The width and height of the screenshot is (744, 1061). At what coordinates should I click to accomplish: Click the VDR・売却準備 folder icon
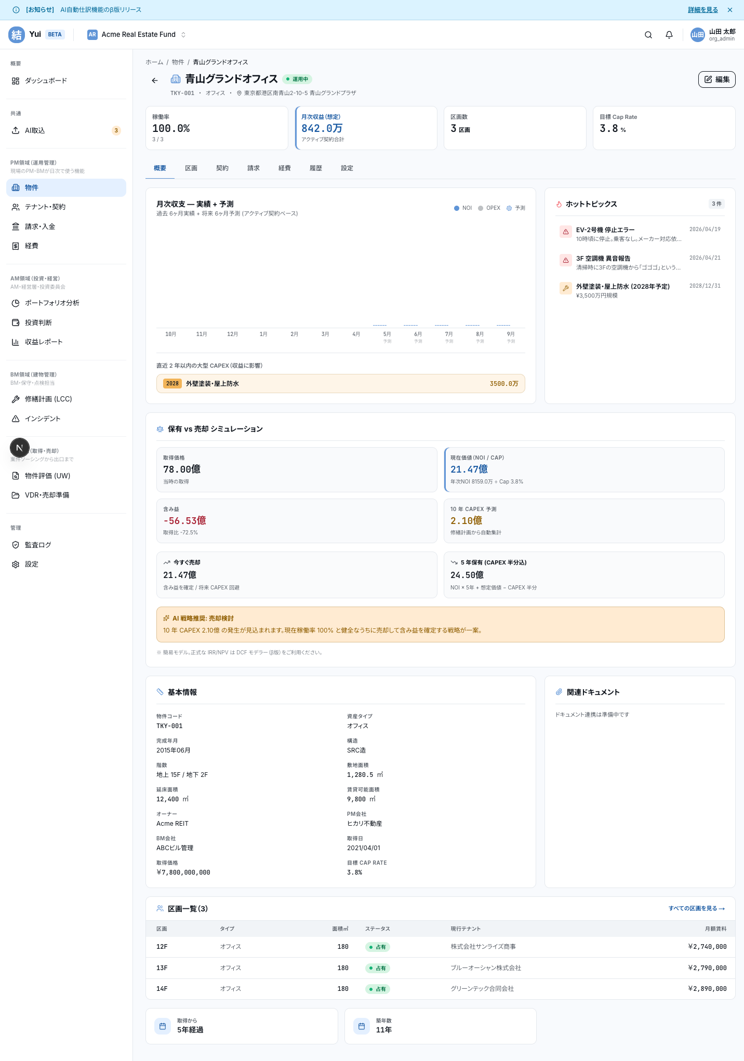[16, 495]
